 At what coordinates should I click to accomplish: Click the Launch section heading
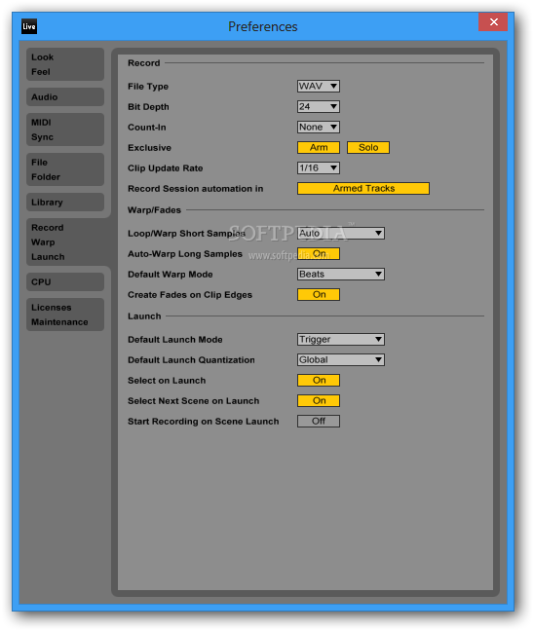144,316
